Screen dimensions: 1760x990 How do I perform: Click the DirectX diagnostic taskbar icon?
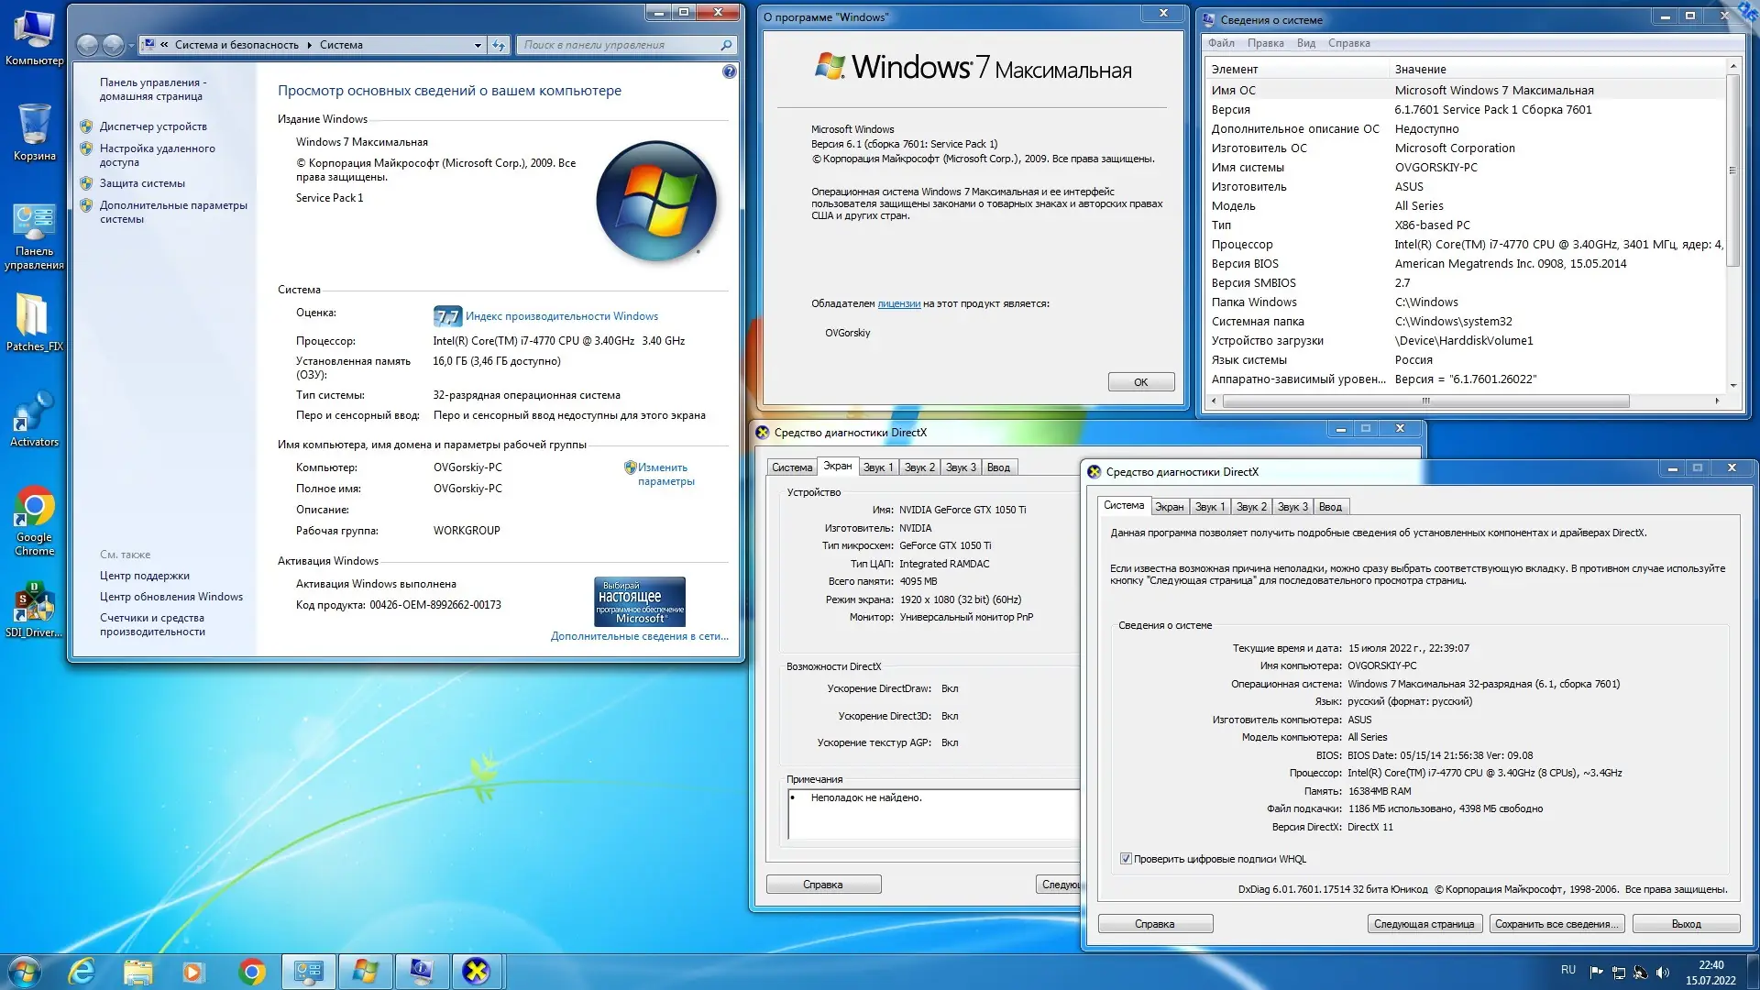(x=476, y=971)
